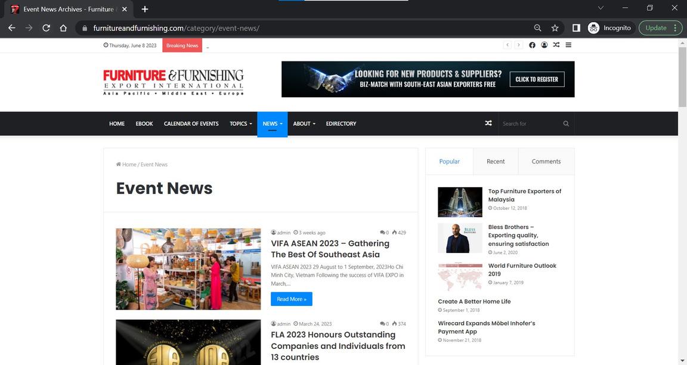
Task: Expand the NEWS dropdown menu
Action: click(272, 123)
